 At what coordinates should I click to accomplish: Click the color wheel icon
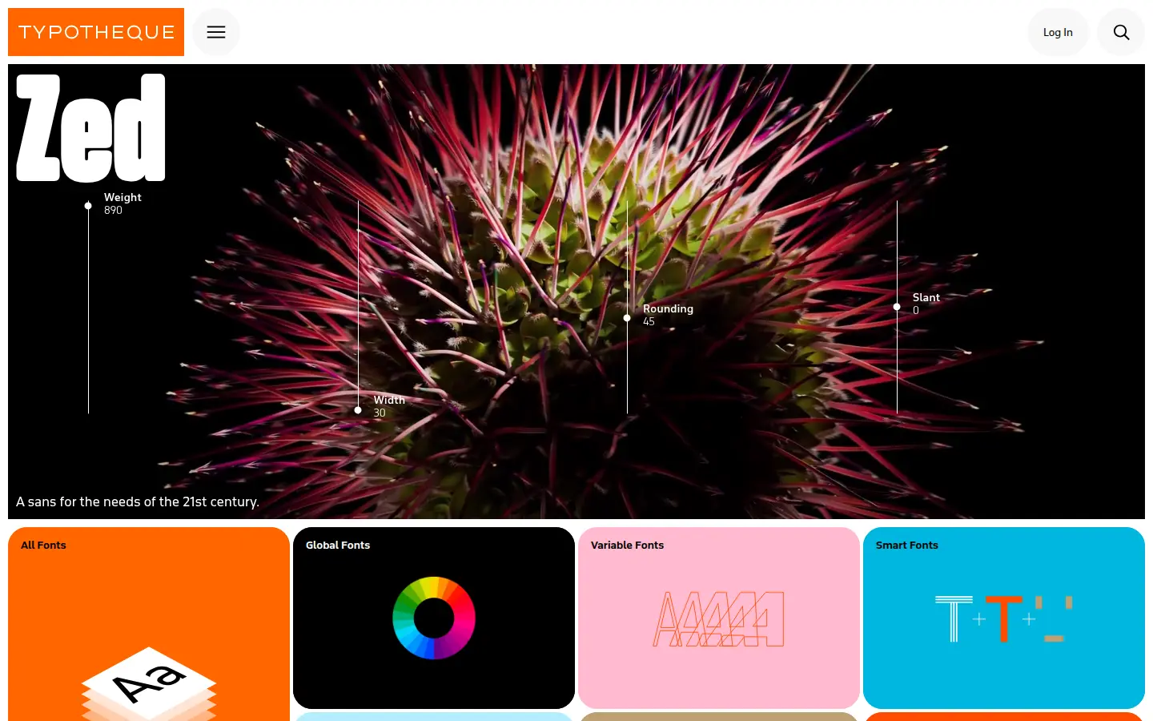click(x=434, y=618)
